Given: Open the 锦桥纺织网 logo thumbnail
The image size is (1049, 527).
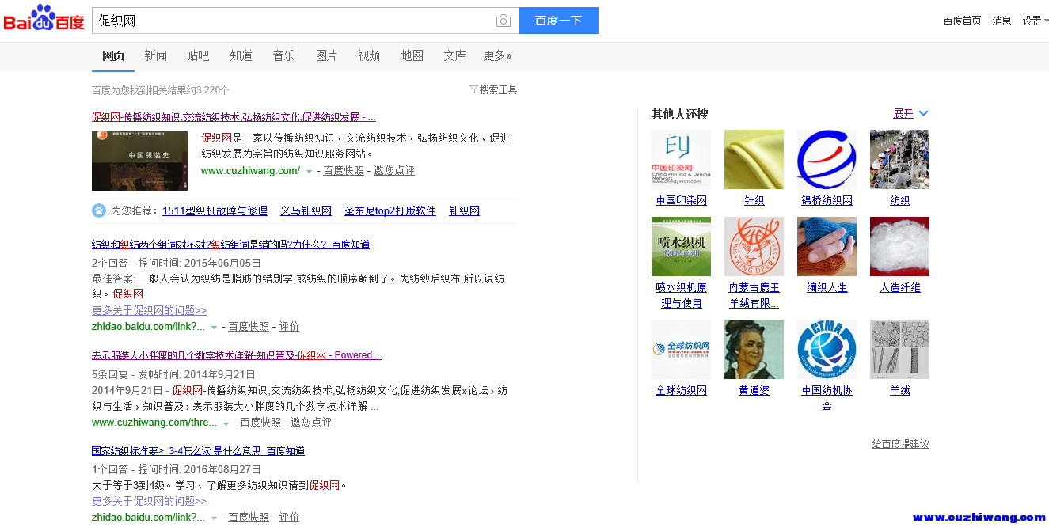Looking at the screenshot, I should click(827, 159).
